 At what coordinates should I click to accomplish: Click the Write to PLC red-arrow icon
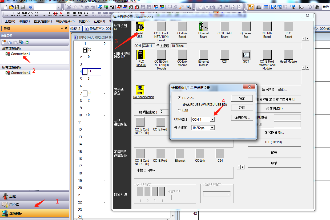pyautogui.click(x=119, y=7)
